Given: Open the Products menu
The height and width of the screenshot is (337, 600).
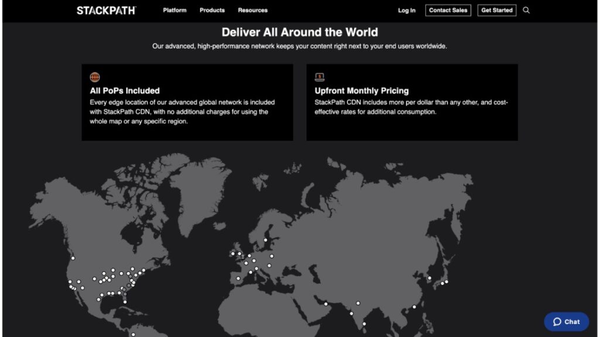Looking at the screenshot, I should point(212,11).
